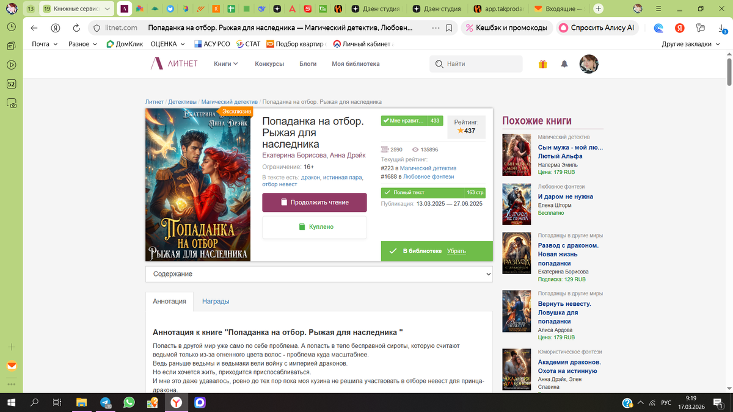Image resolution: width=733 pixels, height=412 pixels.
Task: Open the sidebar screenshot camera icon
Action: pos(11,103)
